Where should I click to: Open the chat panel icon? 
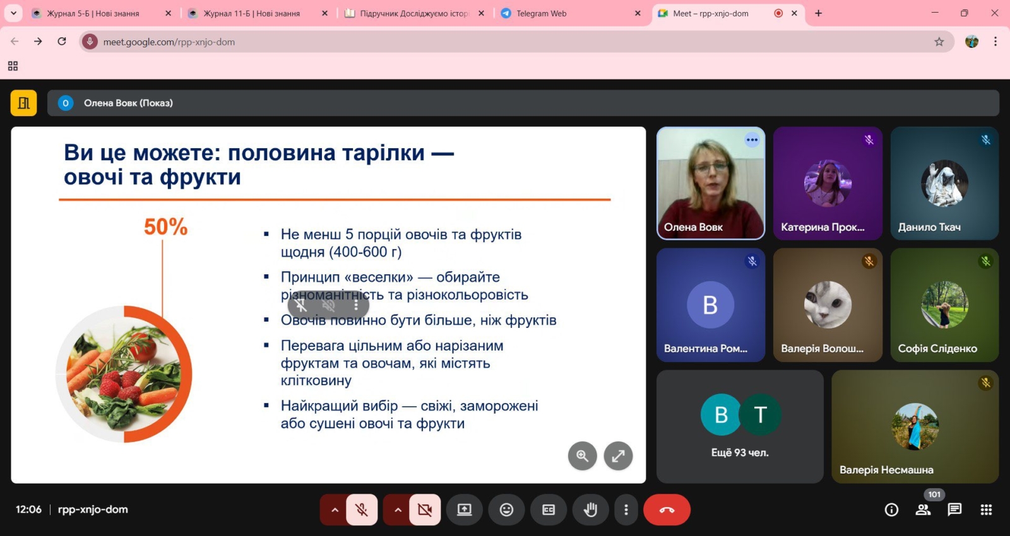point(954,510)
